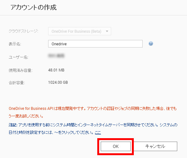The height and width of the screenshot is (158, 187).
Task: Click the bold 注記 note heading
Action: pyautogui.click(x=13, y=125)
